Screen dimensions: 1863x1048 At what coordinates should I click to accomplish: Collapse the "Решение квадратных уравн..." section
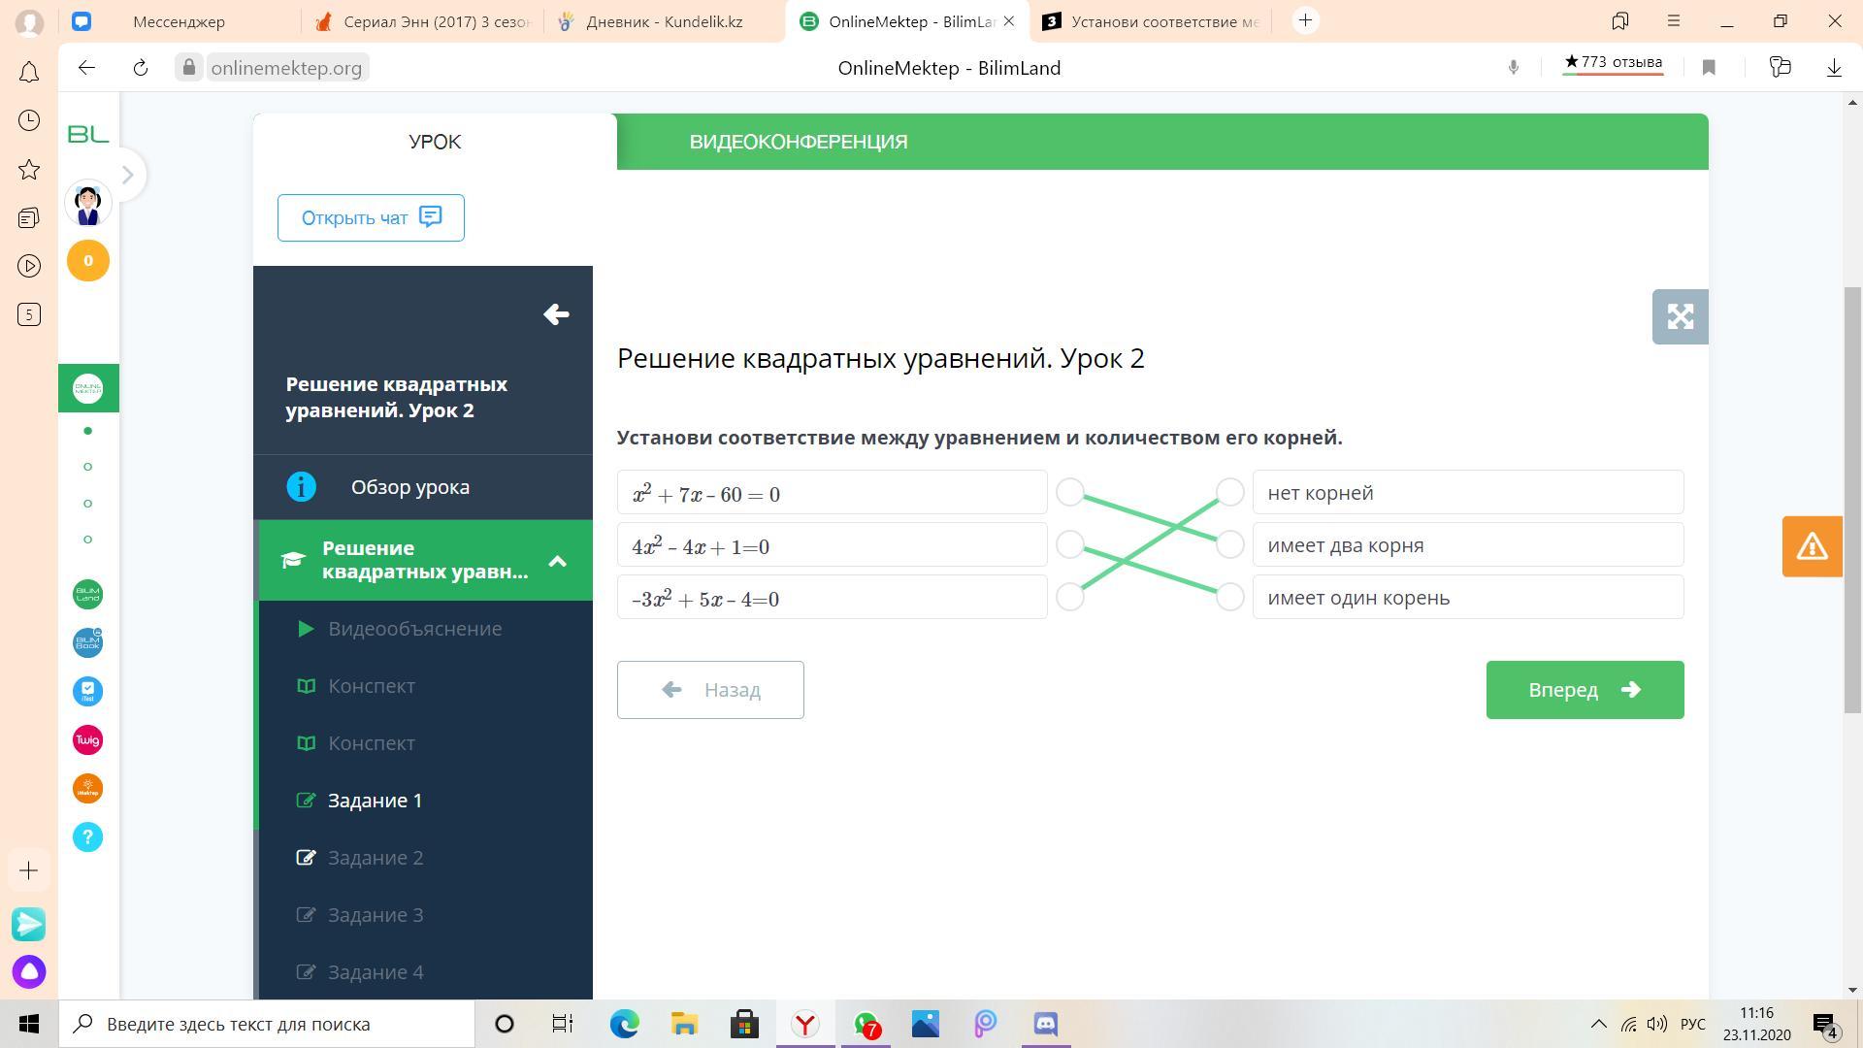coord(557,561)
